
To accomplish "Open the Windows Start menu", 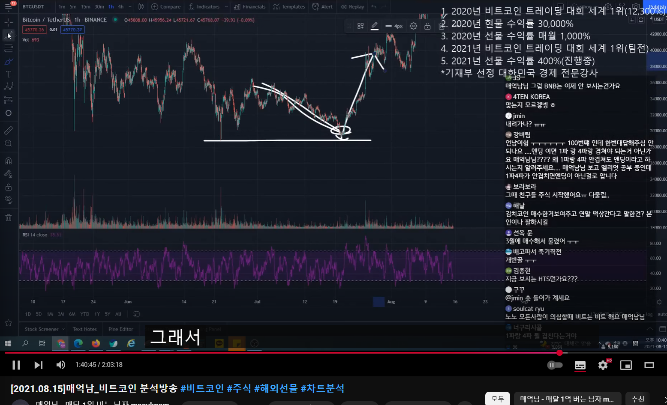I will [8, 343].
